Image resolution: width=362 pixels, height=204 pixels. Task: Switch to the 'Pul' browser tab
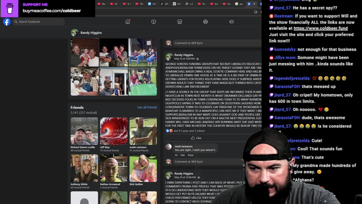[177, 4]
